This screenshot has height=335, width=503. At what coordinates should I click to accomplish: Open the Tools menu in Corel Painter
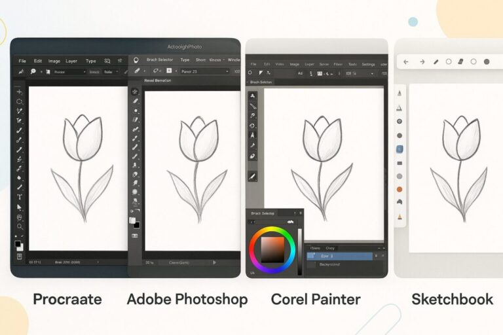pos(352,64)
